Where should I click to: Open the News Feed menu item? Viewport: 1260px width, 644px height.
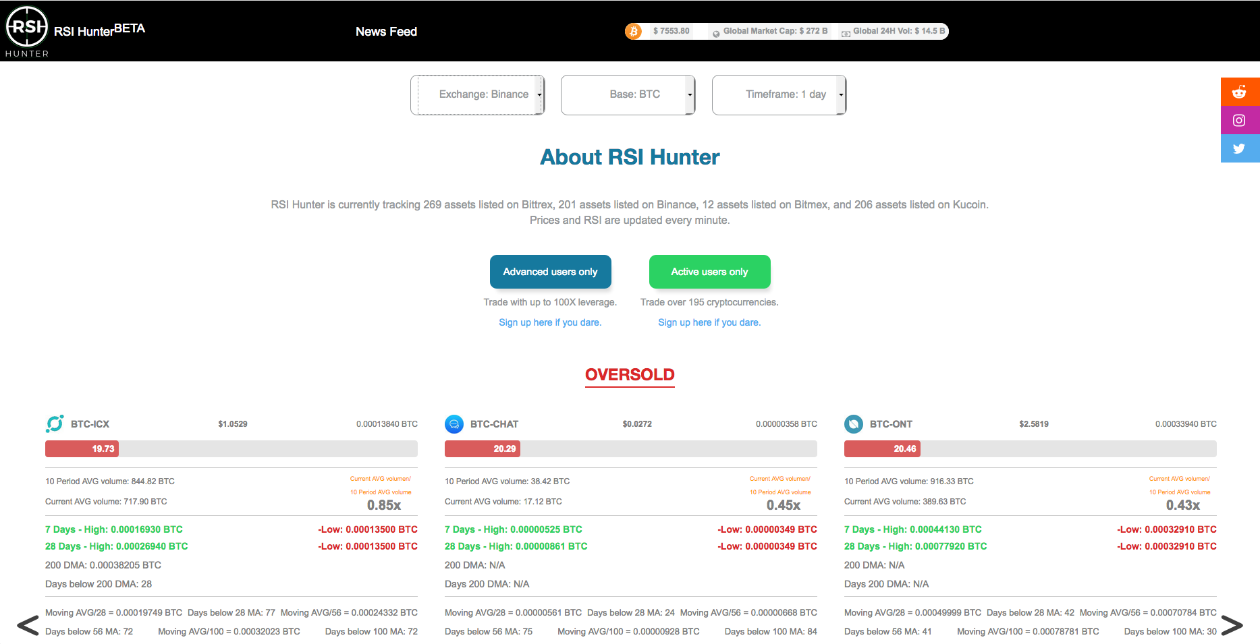[x=386, y=32]
